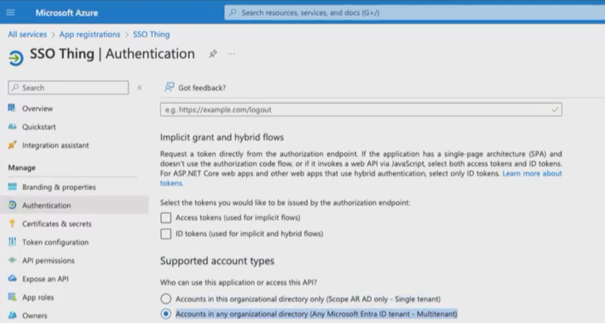Click the Microsoft Azure home title

coord(66,12)
